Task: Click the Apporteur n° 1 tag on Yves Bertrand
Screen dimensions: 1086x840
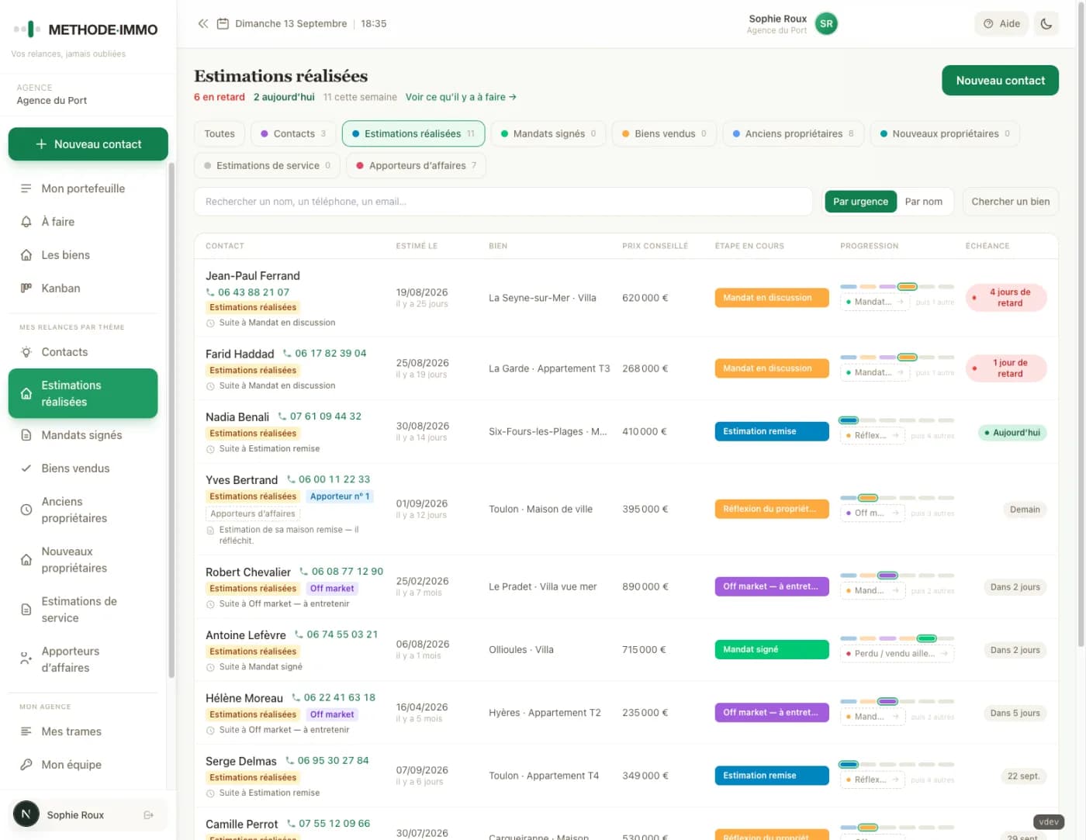Action: [340, 496]
